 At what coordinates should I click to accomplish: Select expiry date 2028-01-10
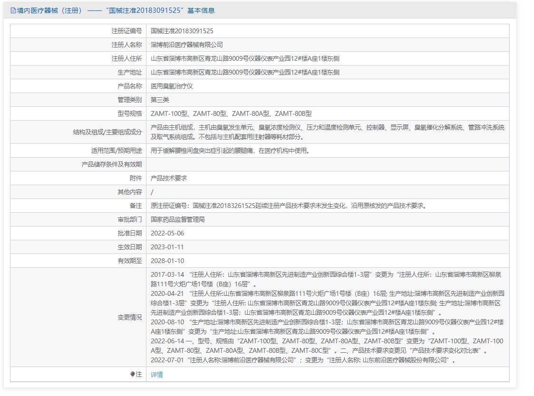(x=167, y=261)
